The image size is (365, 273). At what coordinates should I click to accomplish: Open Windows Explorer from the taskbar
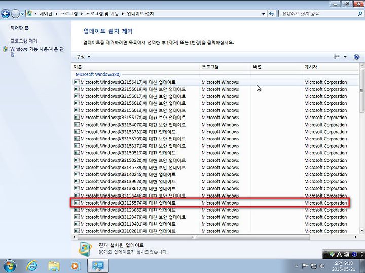[54, 266]
